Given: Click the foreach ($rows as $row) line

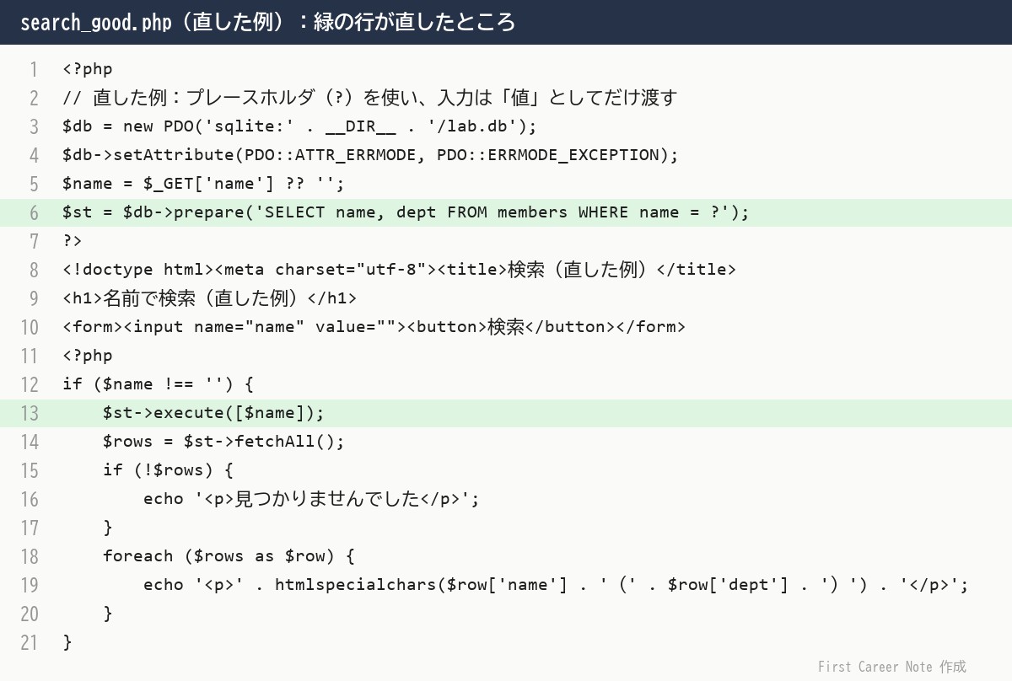Looking at the screenshot, I should (229, 556).
